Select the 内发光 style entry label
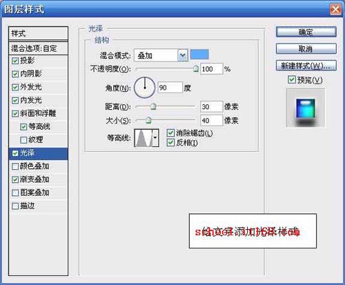 pos(31,100)
